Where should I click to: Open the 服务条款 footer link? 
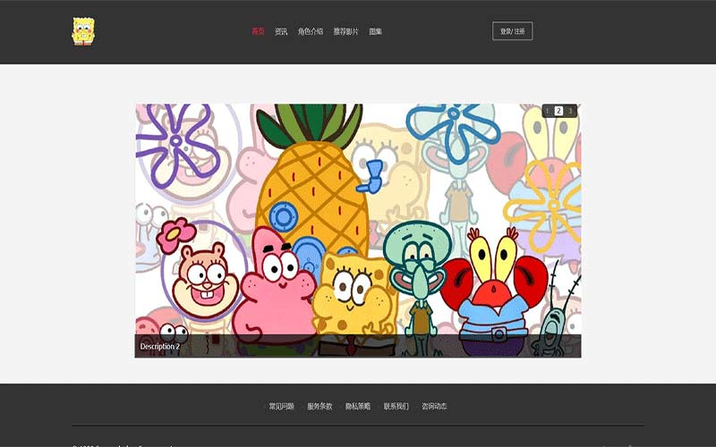[320, 406]
